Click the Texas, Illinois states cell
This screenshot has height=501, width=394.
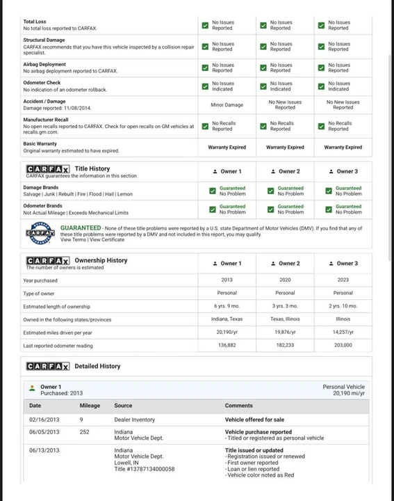tap(285, 319)
